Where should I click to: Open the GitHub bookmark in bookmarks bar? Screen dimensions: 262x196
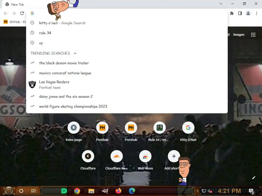point(15,22)
